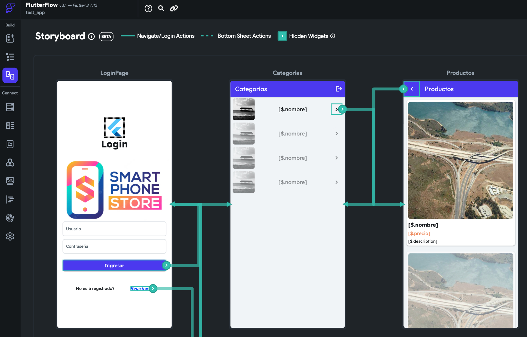Screen dimensions: 527x337
Task: Open the API calls folder icon in the sidebar
Action: 10,144
